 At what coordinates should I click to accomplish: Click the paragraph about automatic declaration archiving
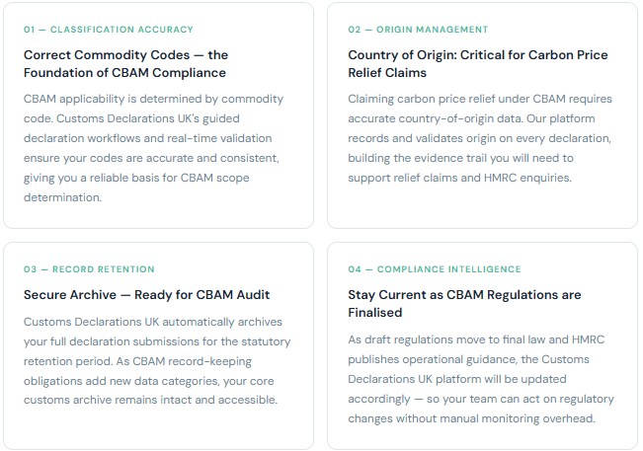coord(153,360)
